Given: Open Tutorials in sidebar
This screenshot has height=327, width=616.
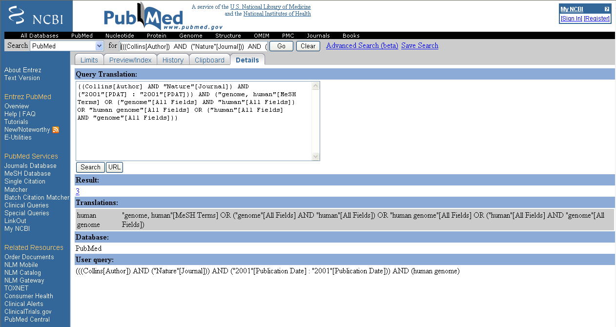Looking at the screenshot, I should (16, 122).
